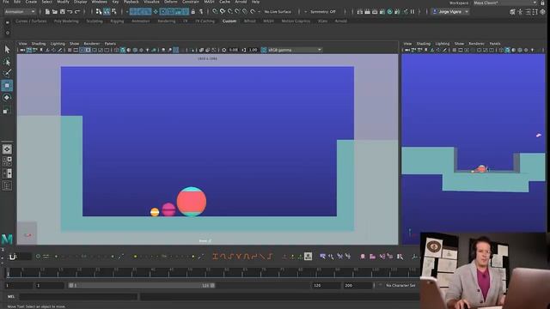The width and height of the screenshot is (550, 309).
Task: Open Lighting menu in right viewport
Action: point(443,44)
